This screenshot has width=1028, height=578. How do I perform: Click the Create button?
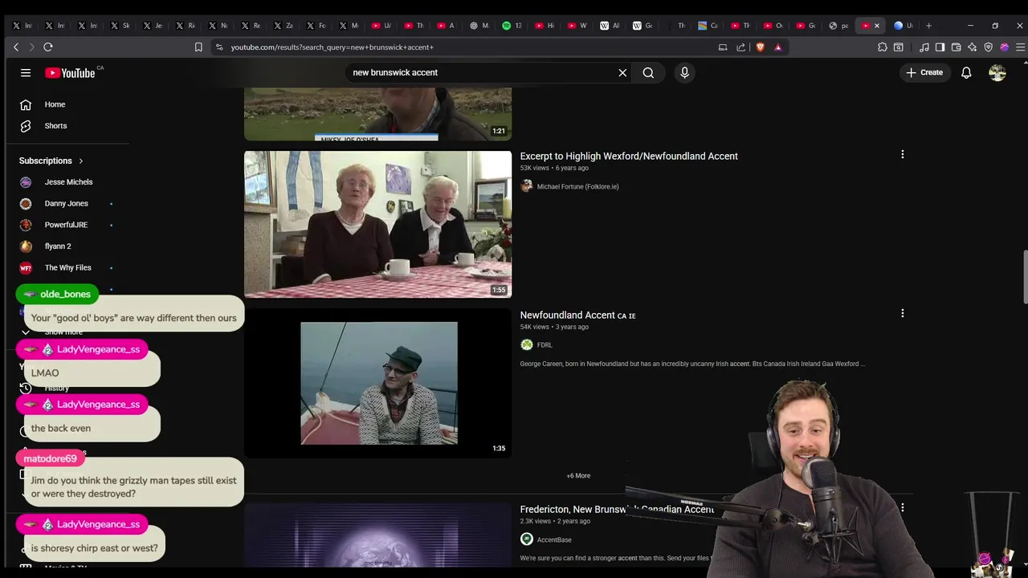tap(924, 72)
